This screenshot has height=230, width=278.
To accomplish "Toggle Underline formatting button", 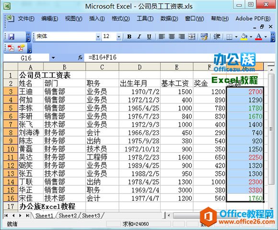I will (x=149, y=37).
